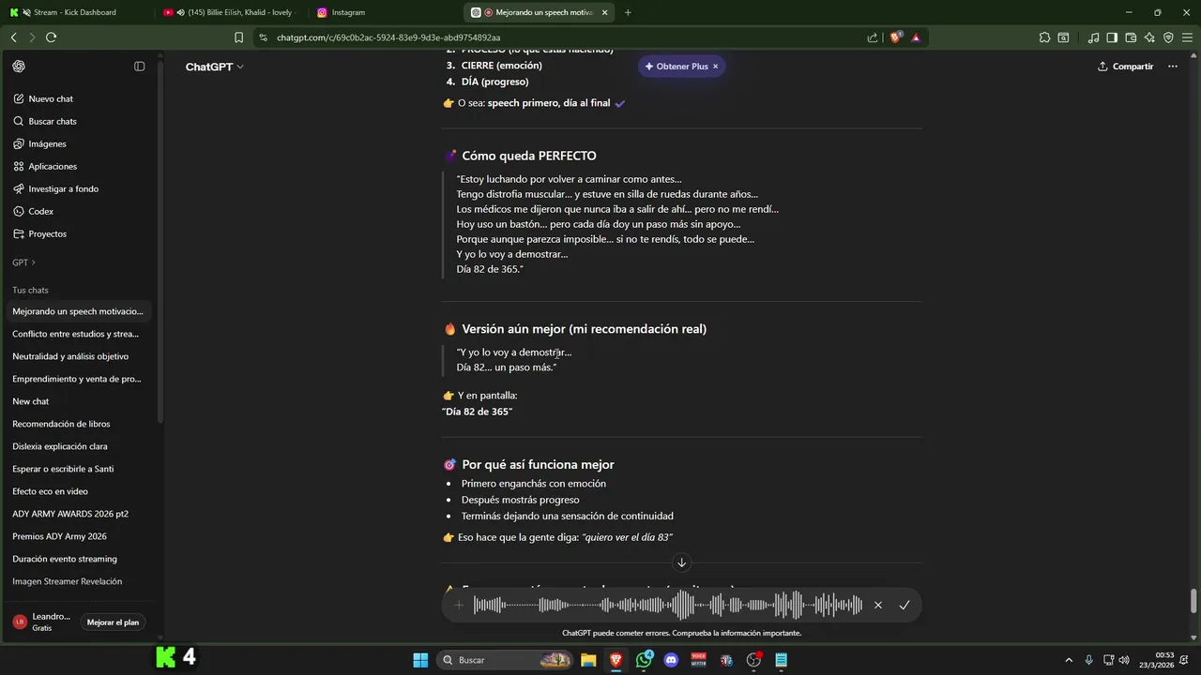Open the browser extensions puzzle icon

[1044, 37]
